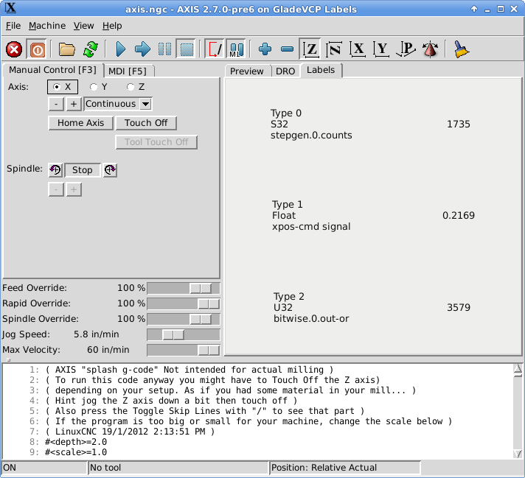This screenshot has height=478, width=525.
Task: Switch to the DRO tab
Action: (285, 71)
